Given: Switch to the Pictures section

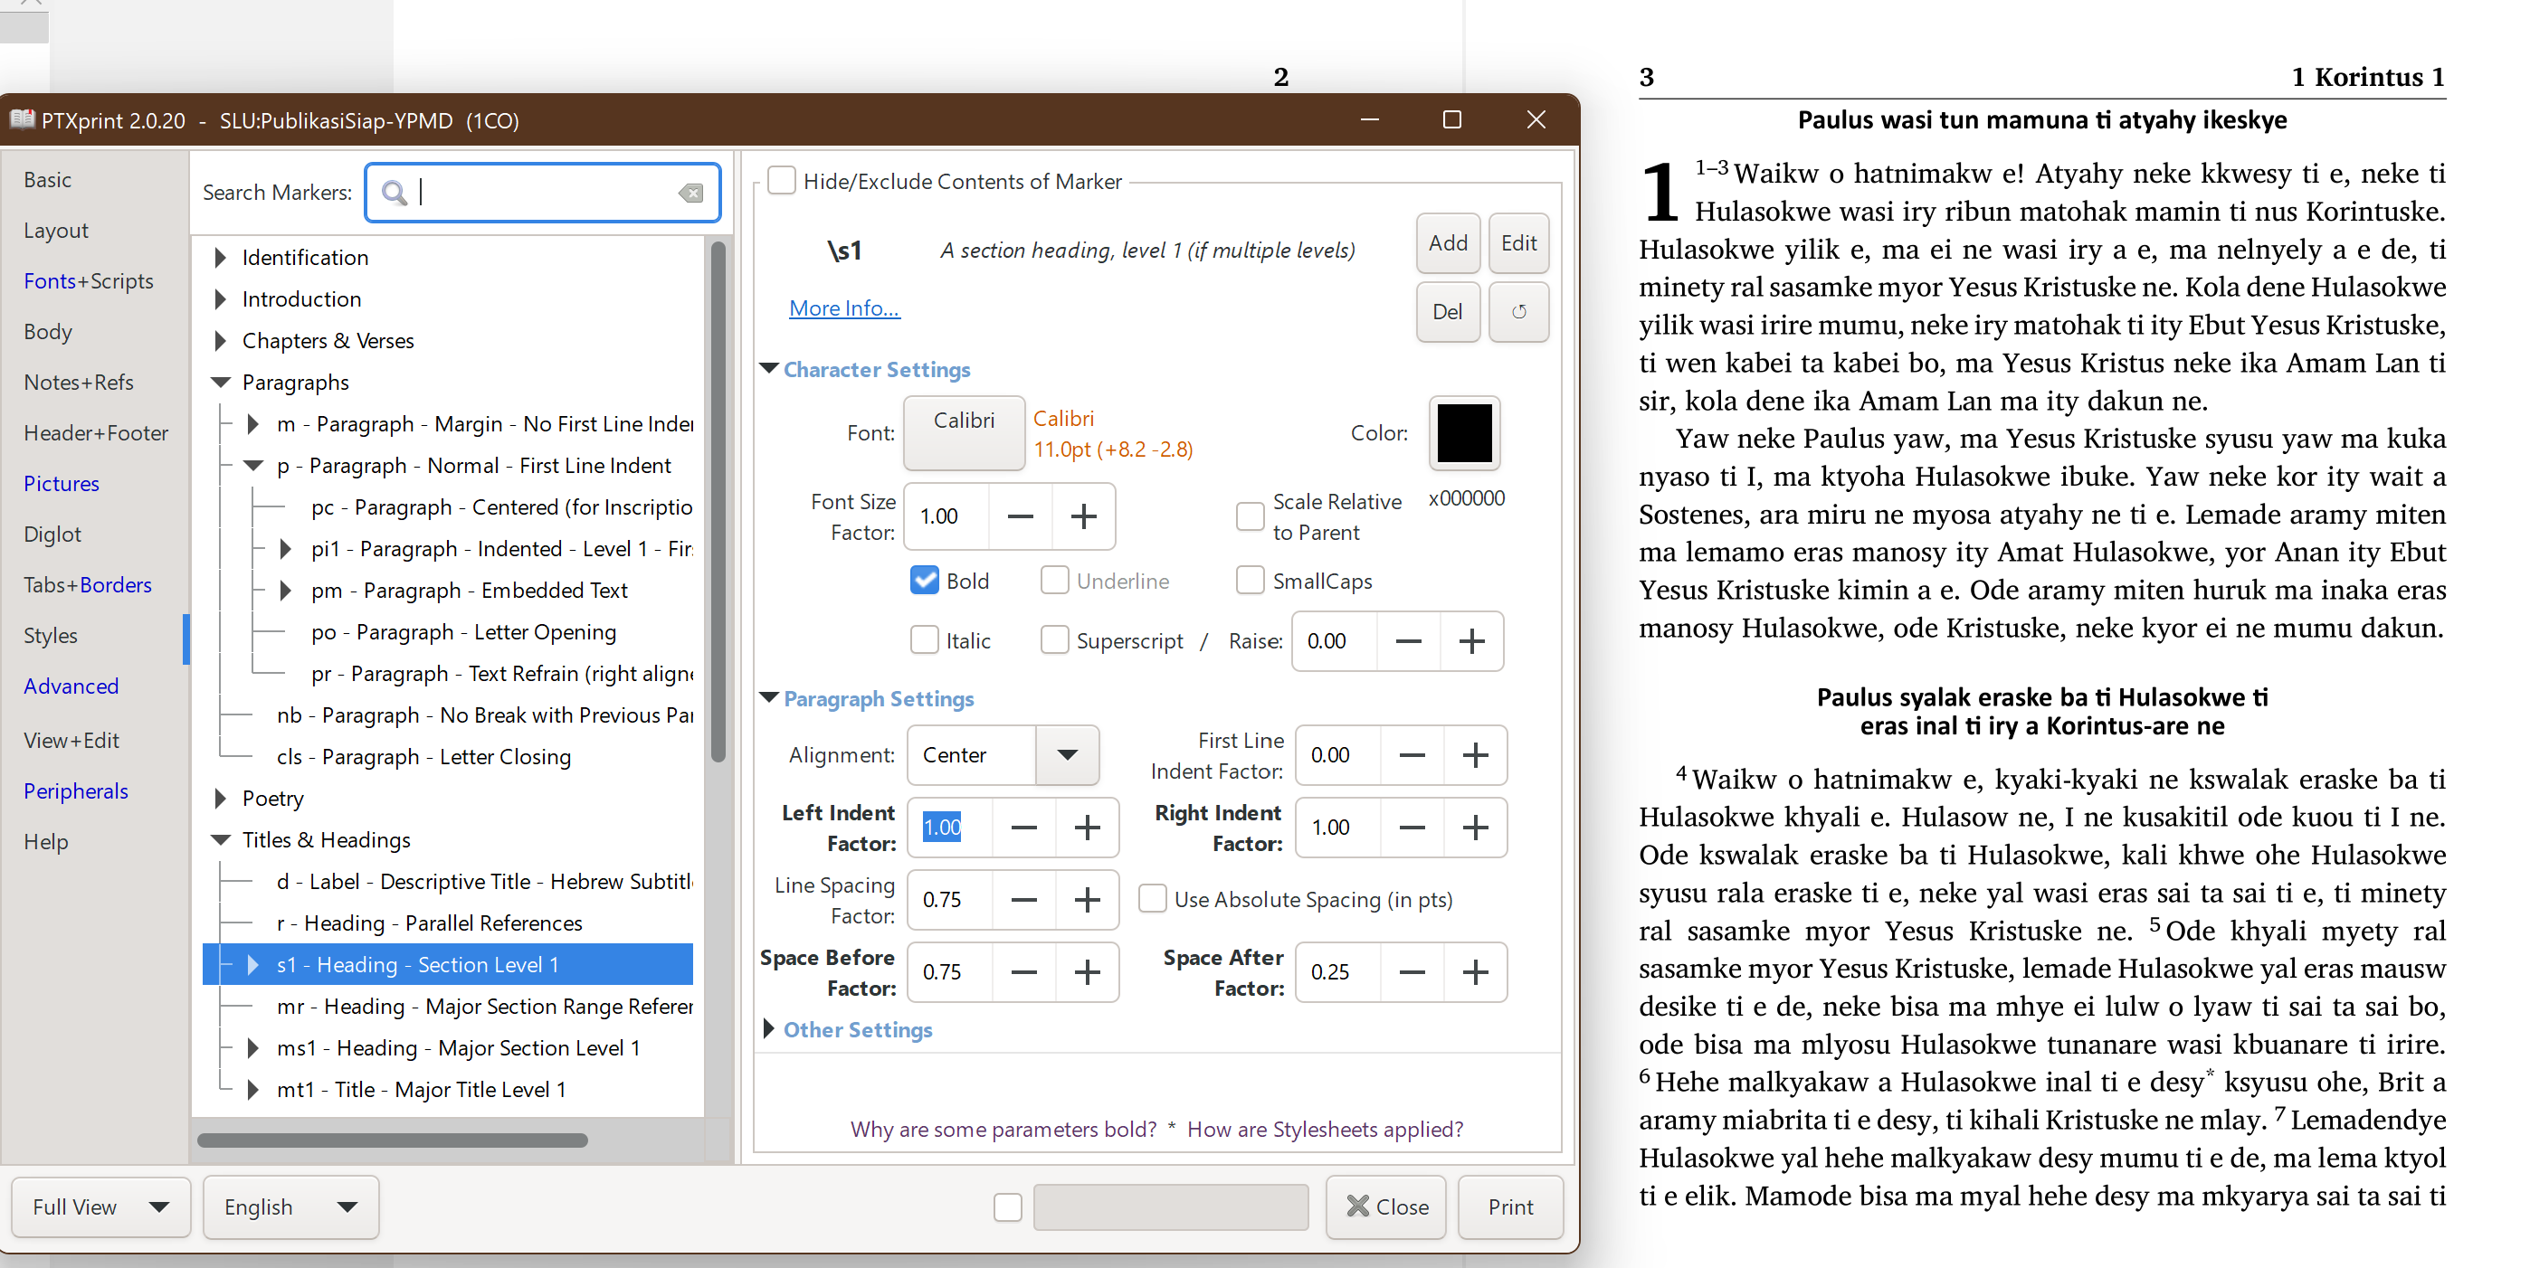Looking at the screenshot, I should [61, 483].
